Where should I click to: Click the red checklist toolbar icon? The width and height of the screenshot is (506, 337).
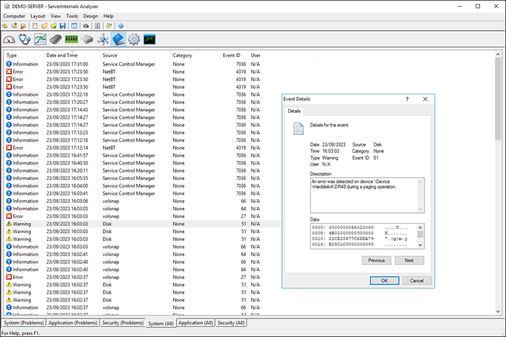tap(97, 26)
